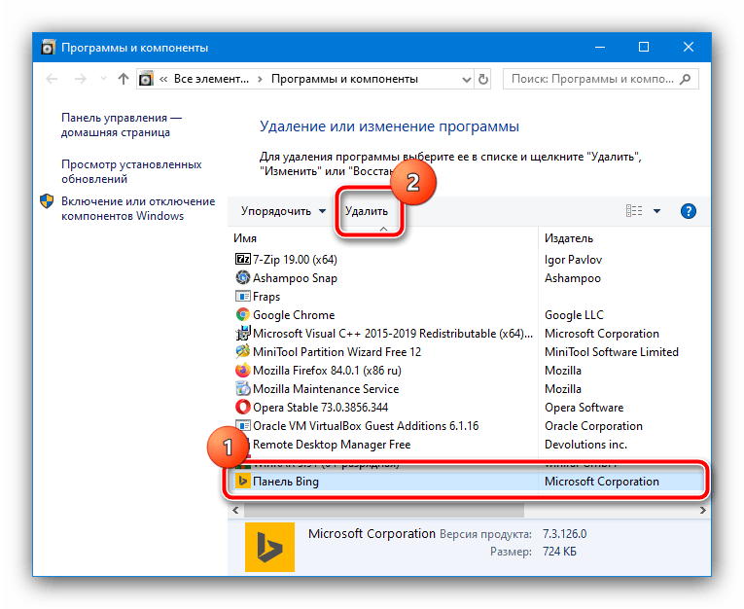The height and width of the screenshot is (609, 744).
Task: Expand the hidden breadcrumb chevrons
Action: pos(163,79)
